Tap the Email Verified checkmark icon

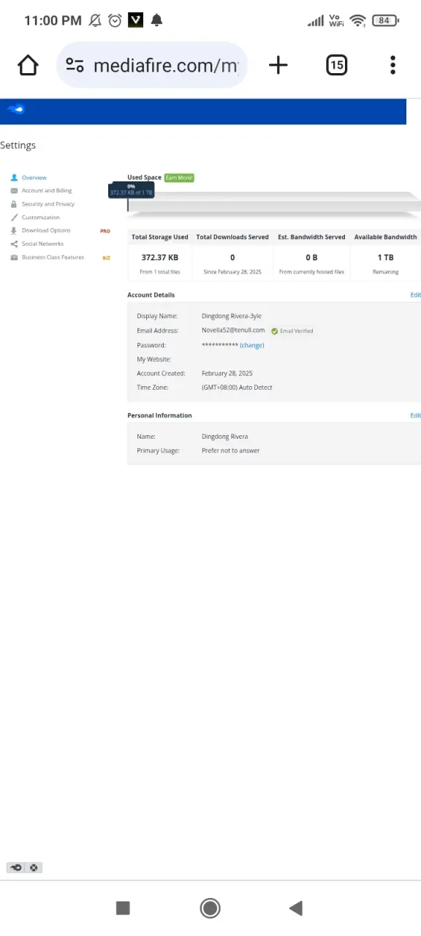point(274,331)
